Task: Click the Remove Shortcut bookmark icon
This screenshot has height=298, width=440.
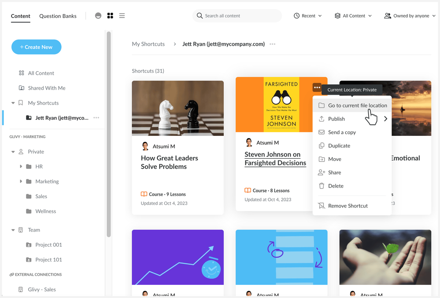Action: click(321, 206)
